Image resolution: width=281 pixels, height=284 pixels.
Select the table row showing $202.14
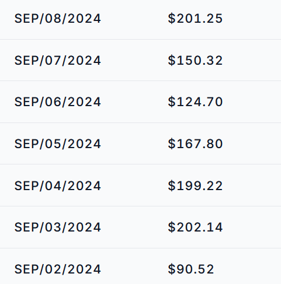click(140, 227)
